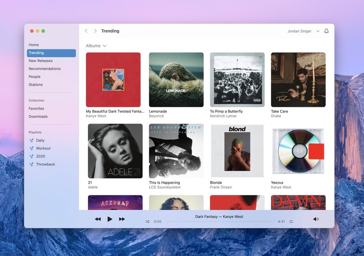
Task: Click the Frank Ocean artist name
Action: (x=221, y=187)
